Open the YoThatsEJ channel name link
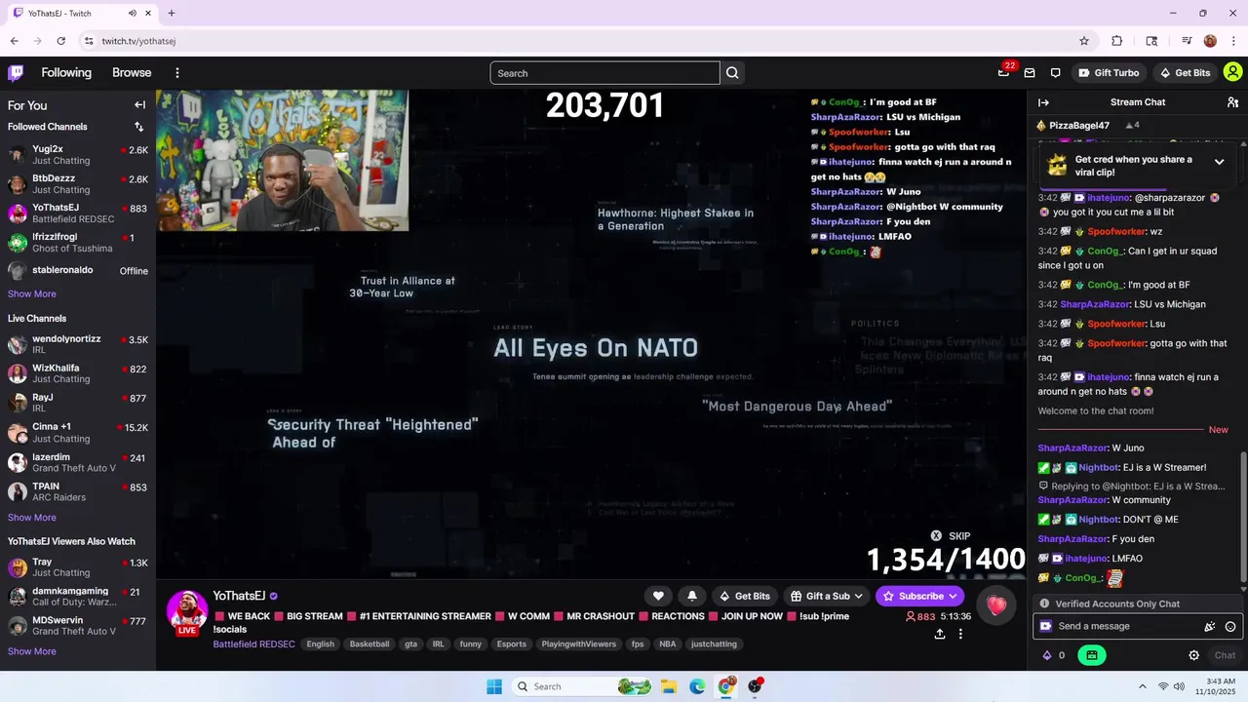This screenshot has height=702, width=1248. click(x=239, y=596)
